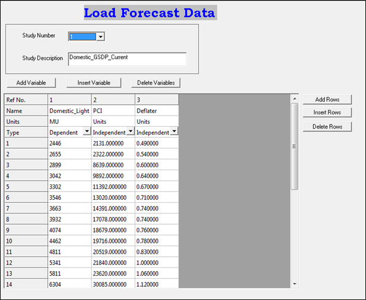
Task: Click the Insert Rows button
Action: pos(327,113)
